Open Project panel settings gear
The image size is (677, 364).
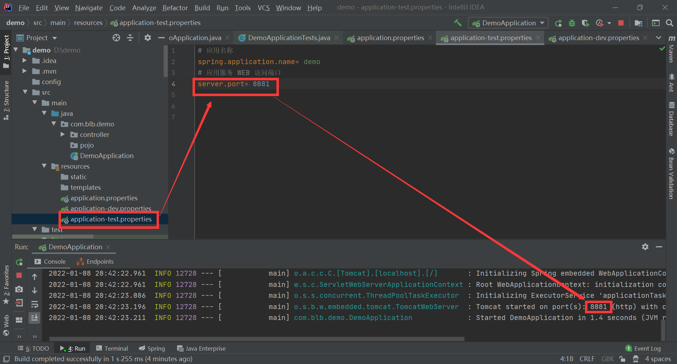pos(148,38)
